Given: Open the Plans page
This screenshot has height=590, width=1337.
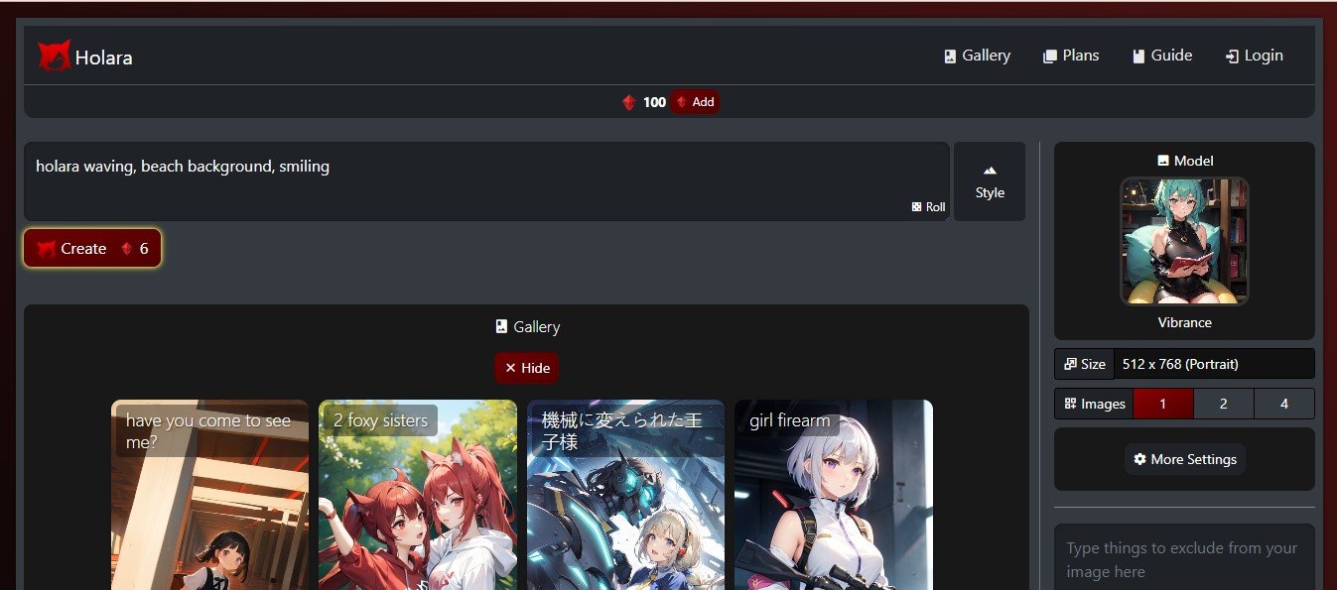Looking at the screenshot, I should pos(1071,56).
